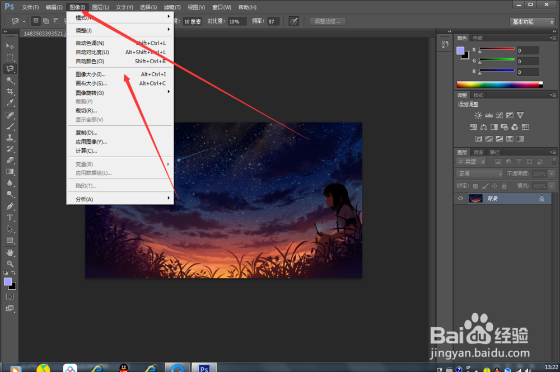Screen dimensions: 560x372
Task: Choose 图像大小 from the menu
Action: (120, 74)
